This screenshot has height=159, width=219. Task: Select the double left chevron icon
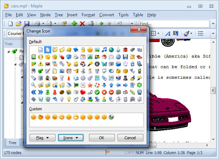click(x=34, y=92)
